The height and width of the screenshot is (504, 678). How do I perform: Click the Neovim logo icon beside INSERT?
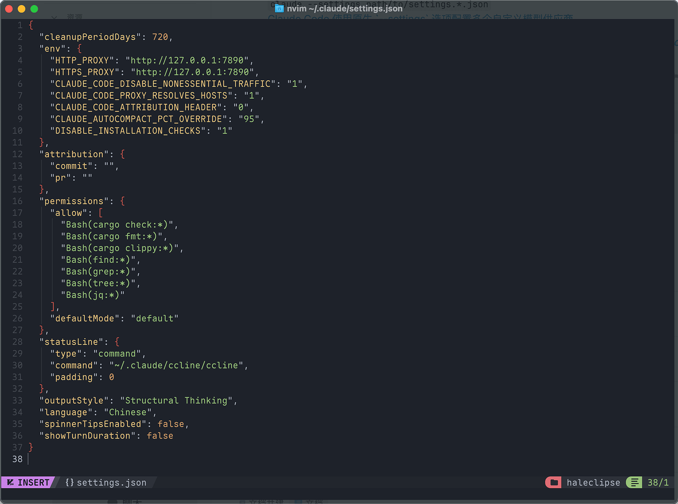tap(10, 482)
